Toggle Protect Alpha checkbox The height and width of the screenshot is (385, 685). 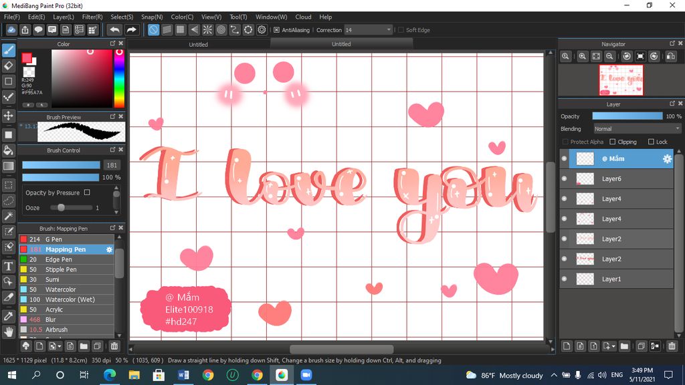[x=565, y=142]
